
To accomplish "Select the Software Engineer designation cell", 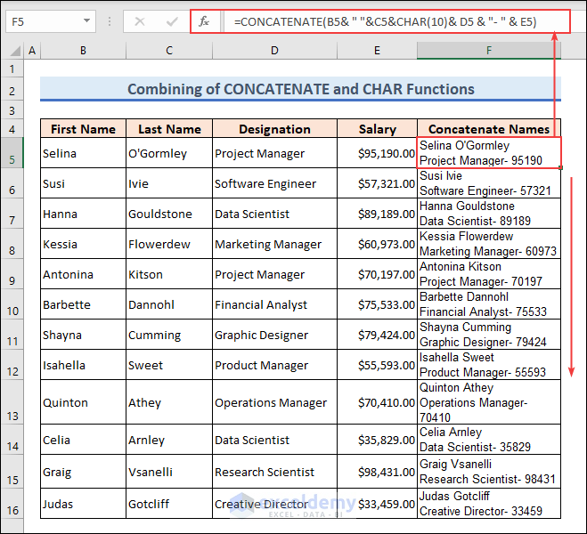I will [x=274, y=183].
